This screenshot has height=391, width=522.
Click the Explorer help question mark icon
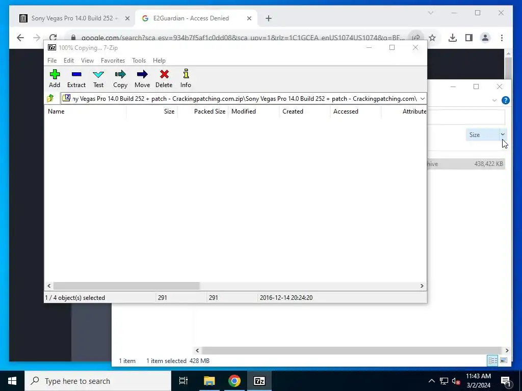[x=505, y=100]
